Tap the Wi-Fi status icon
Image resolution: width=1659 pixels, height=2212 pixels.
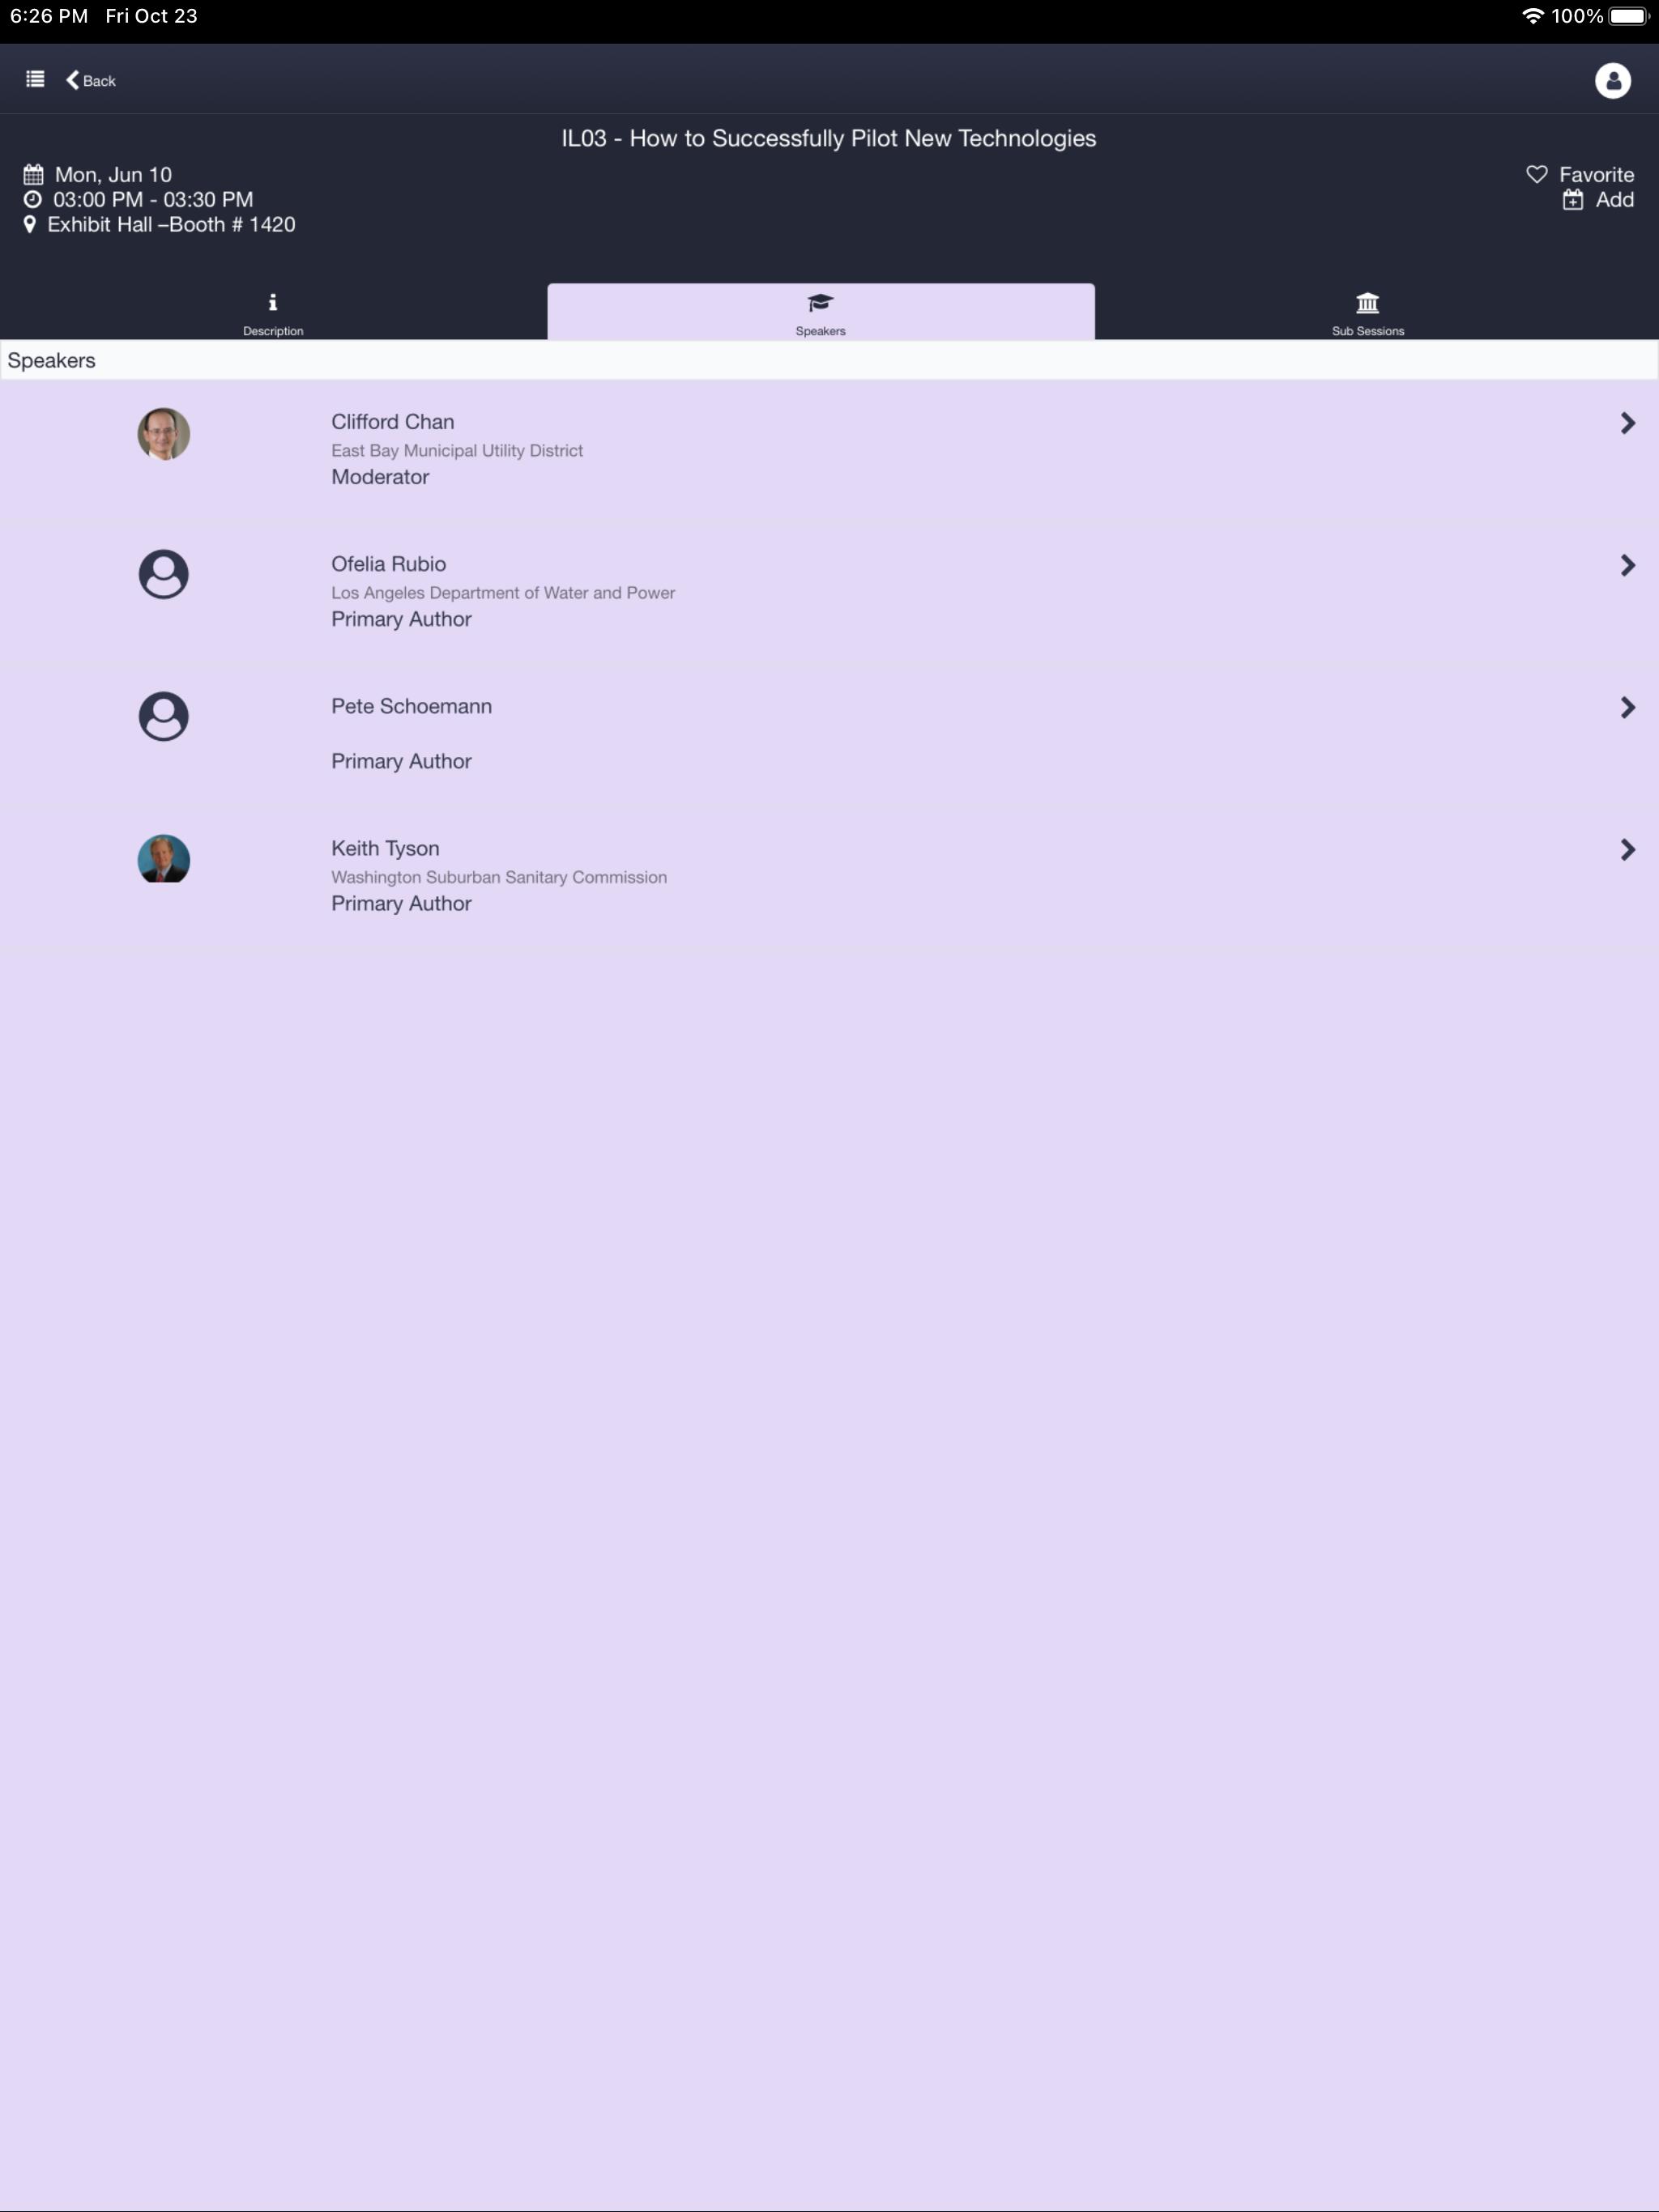[x=1532, y=16]
